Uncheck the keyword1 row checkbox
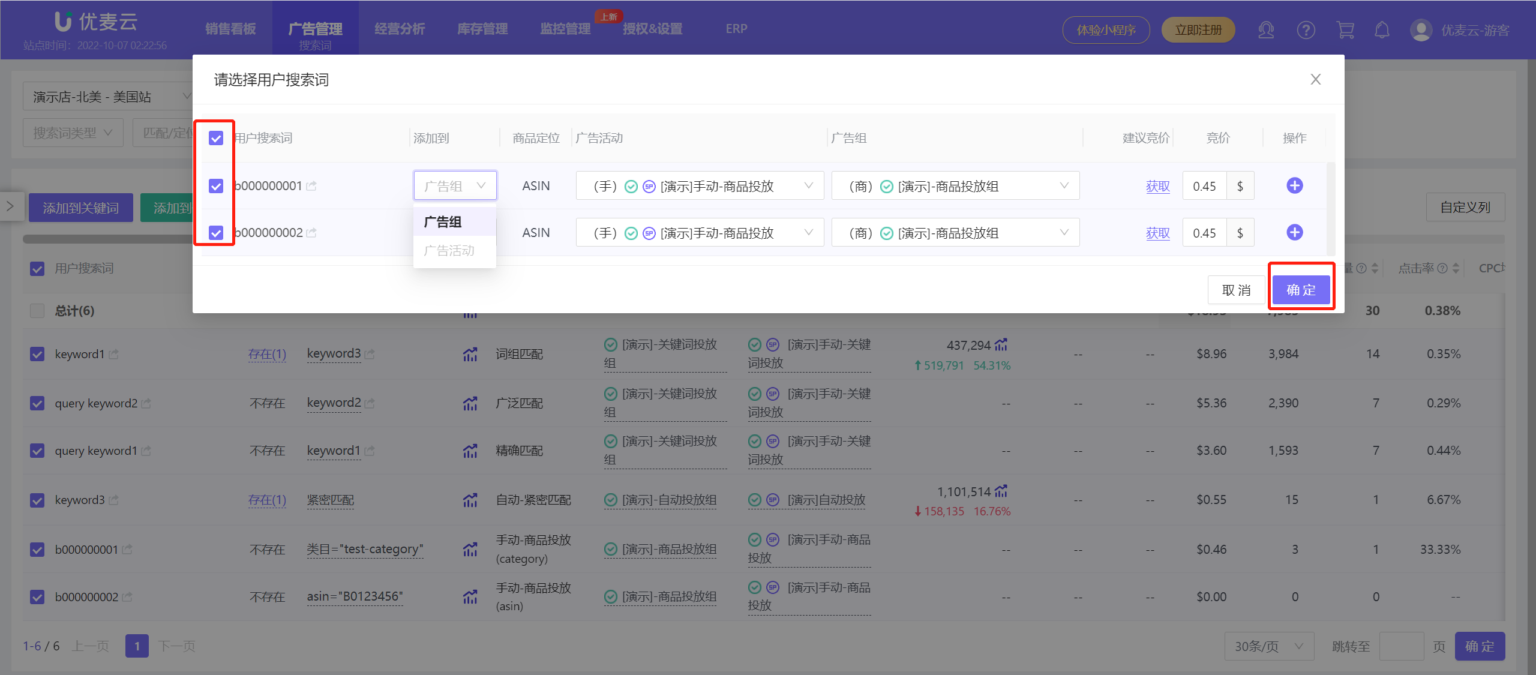The width and height of the screenshot is (1536, 675). (x=37, y=355)
